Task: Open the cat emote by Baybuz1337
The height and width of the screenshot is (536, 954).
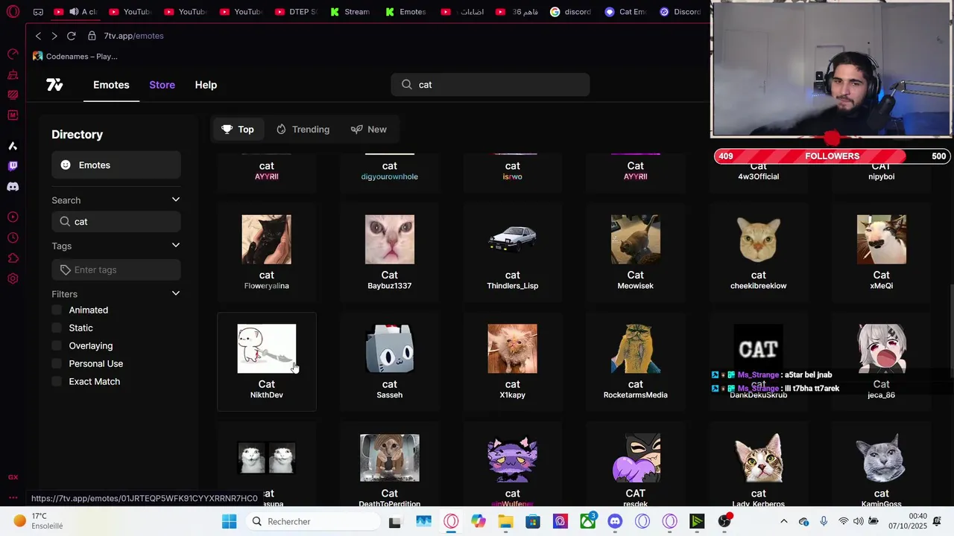Action: click(x=390, y=252)
